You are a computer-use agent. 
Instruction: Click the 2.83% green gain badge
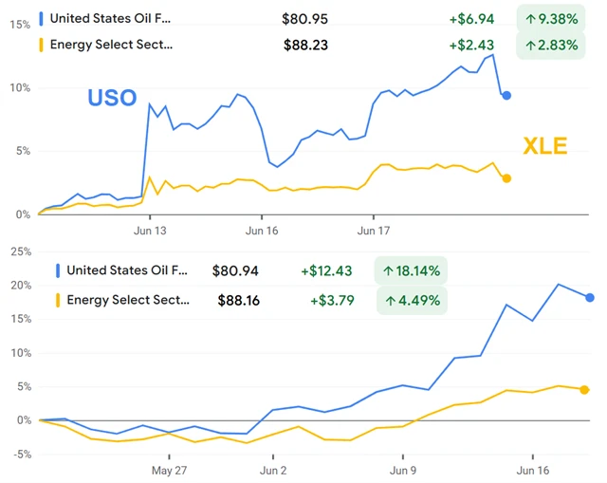coord(551,45)
